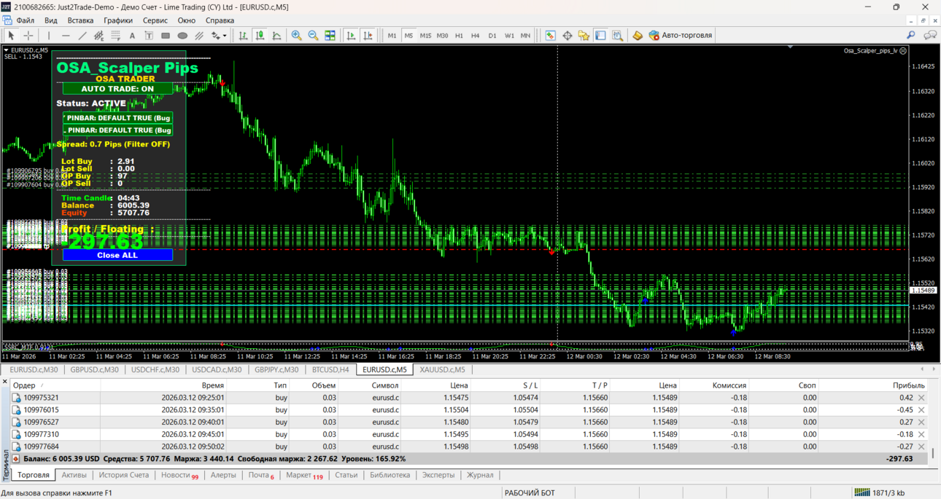Select the Crosshair tool in toolbar
The width and height of the screenshot is (941, 499).
pyautogui.click(x=28, y=35)
